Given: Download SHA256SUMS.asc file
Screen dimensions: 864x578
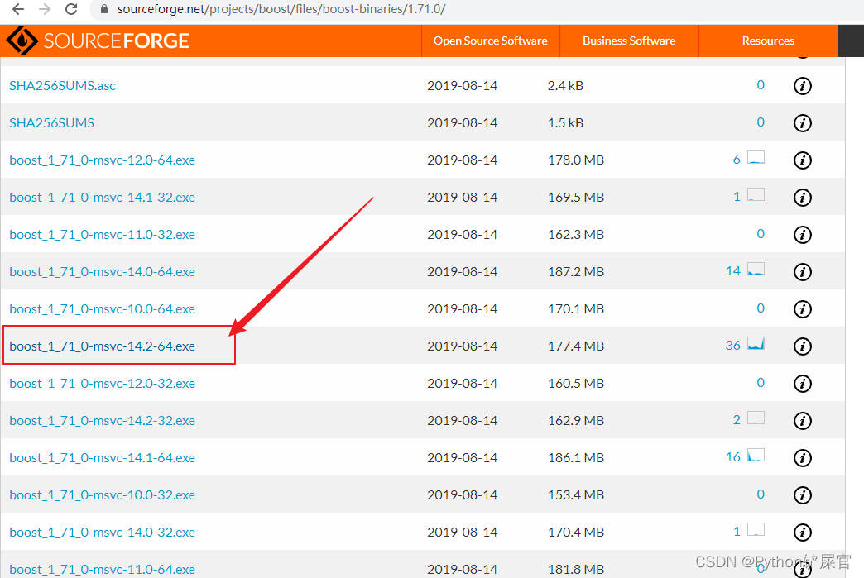Looking at the screenshot, I should click(x=62, y=86).
